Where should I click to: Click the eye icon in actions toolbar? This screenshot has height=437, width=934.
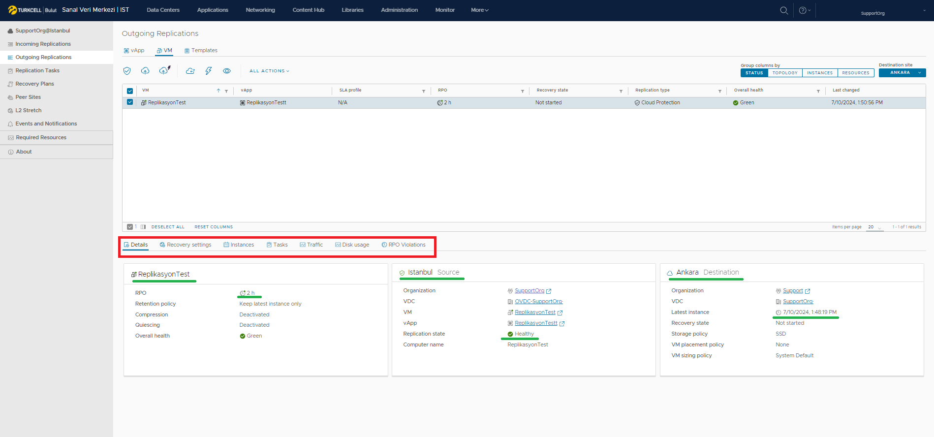pyautogui.click(x=227, y=71)
